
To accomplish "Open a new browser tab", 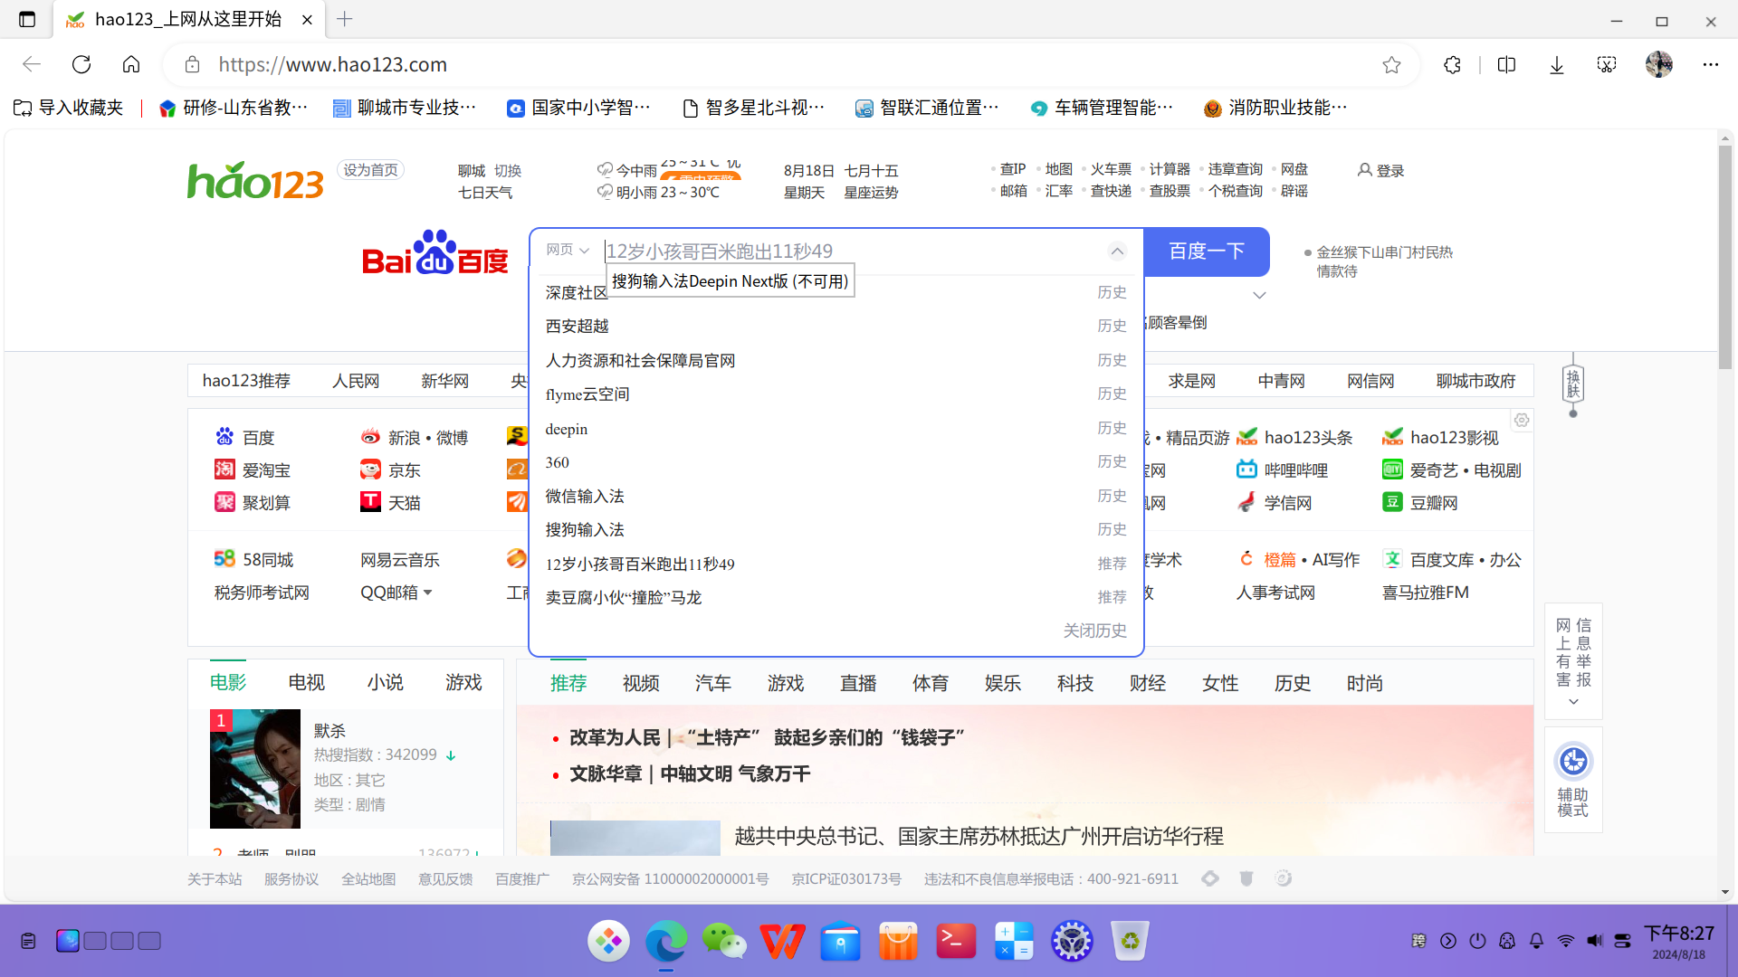I will point(345,19).
